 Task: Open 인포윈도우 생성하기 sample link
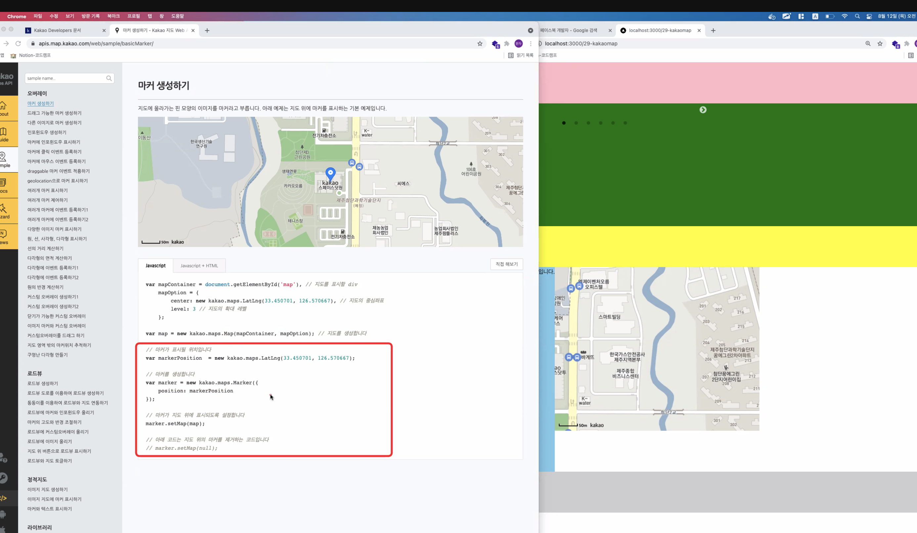coord(47,133)
